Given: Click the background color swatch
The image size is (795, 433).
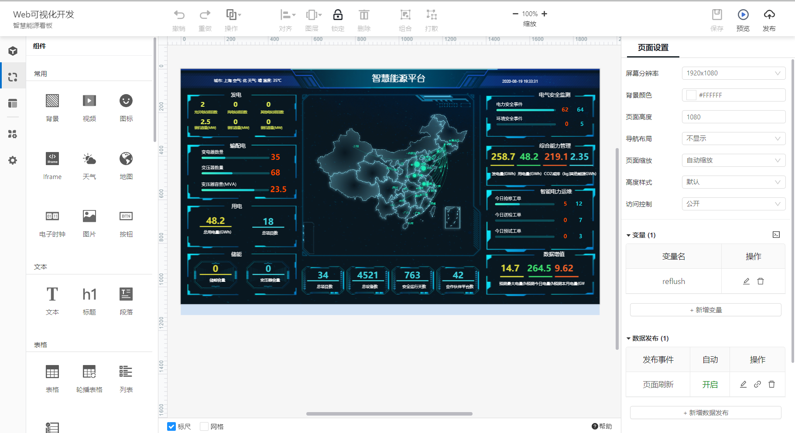Looking at the screenshot, I should tap(691, 95).
